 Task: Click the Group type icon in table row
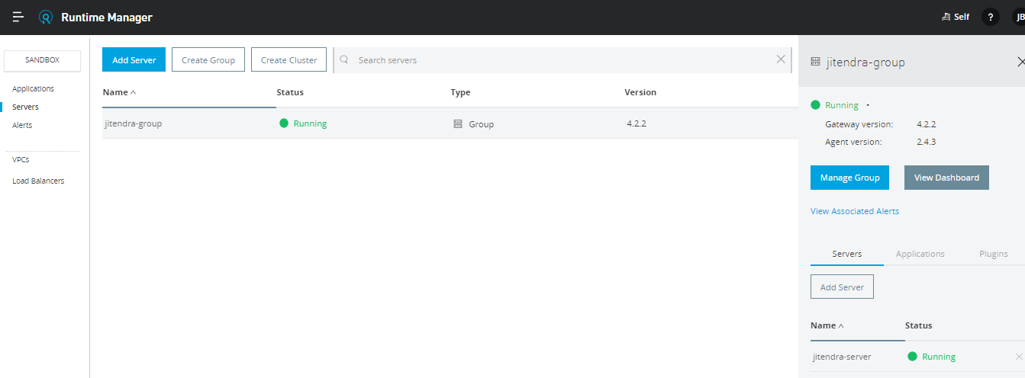click(x=458, y=123)
